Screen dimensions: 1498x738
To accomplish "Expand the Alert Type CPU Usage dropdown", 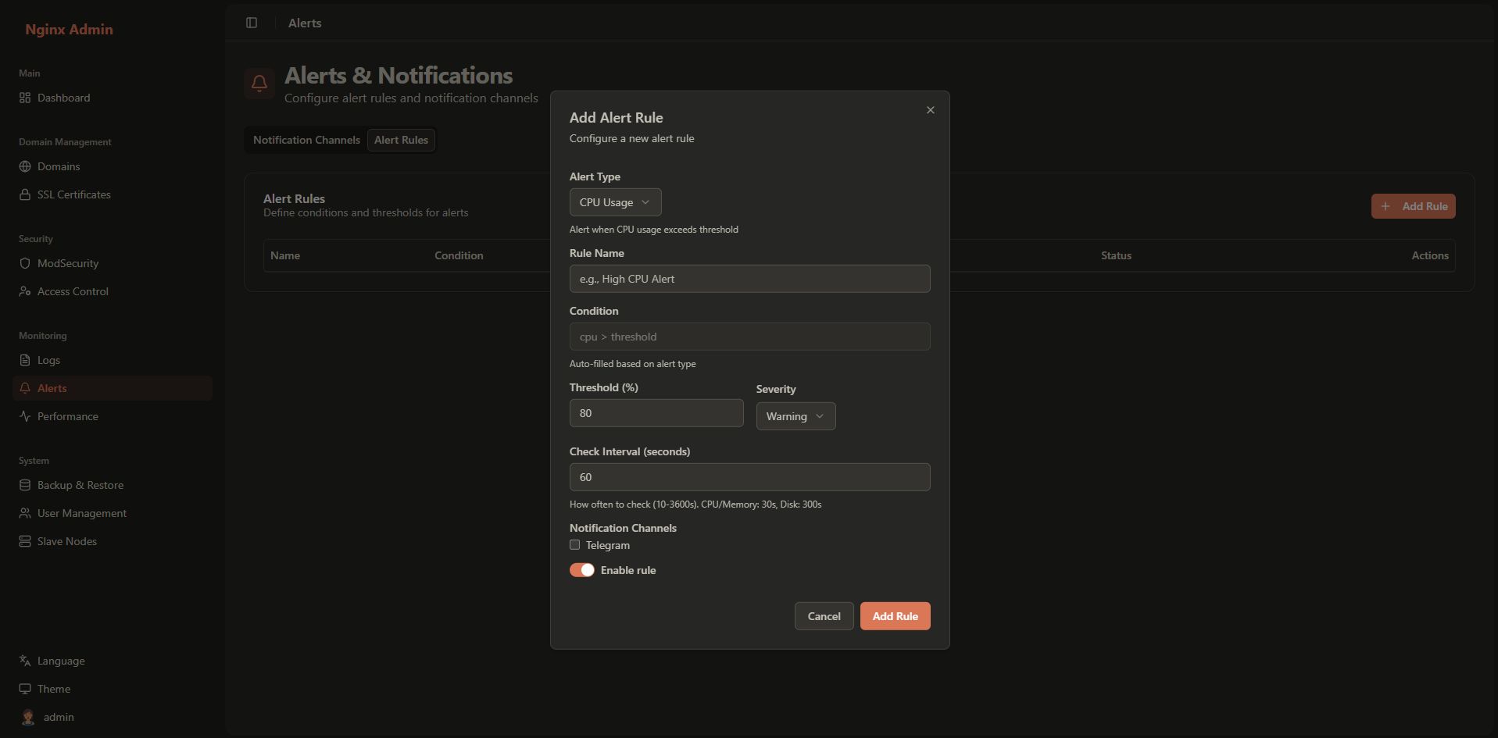I will click(615, 202).
